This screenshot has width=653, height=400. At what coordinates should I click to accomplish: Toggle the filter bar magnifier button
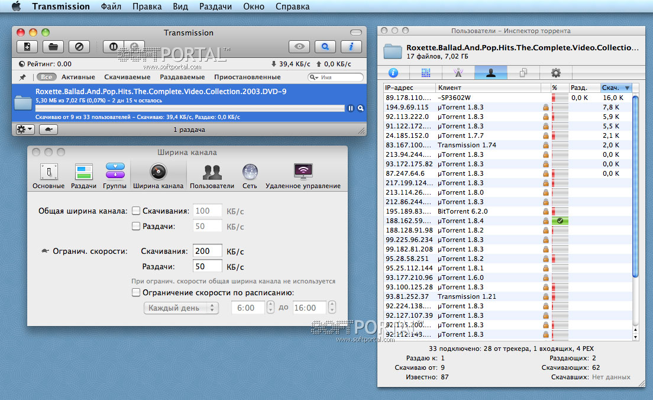pyautogui.click(x=325, y=47)
